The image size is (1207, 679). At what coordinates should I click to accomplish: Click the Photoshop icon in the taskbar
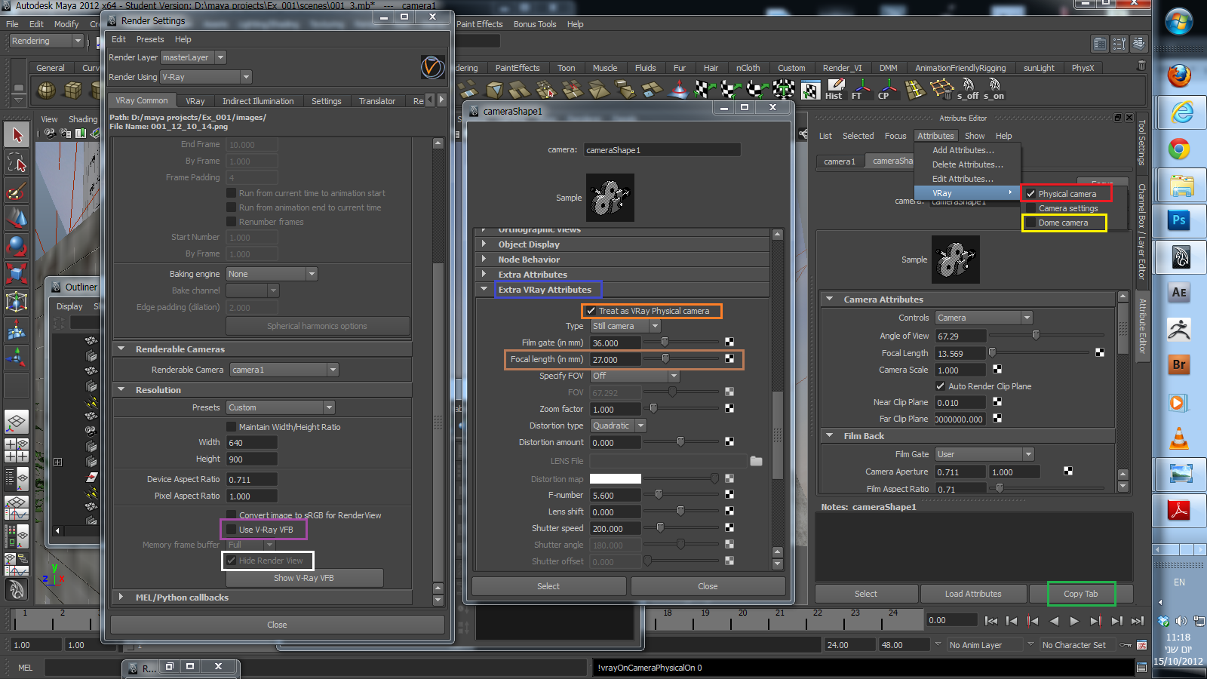tap(1179, 220)
